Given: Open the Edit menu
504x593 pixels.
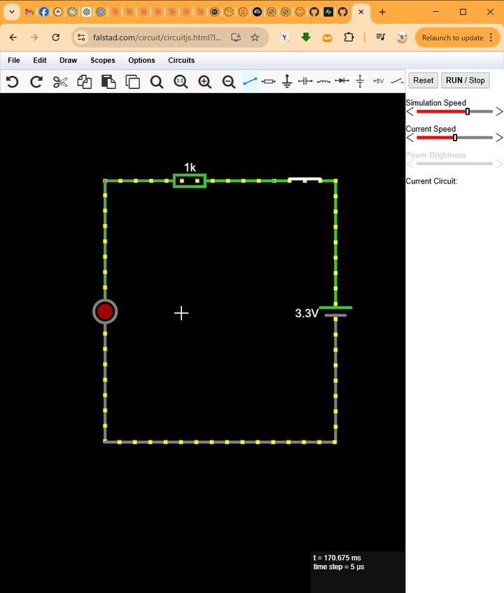Looking at the screenshot, I should click(40, 60).
